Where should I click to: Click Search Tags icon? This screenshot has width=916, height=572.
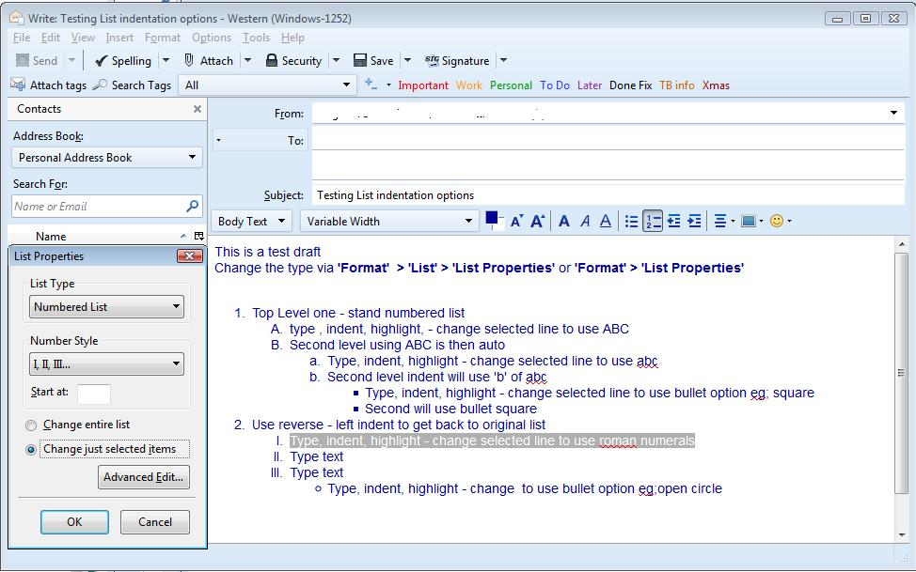[101, 85]
